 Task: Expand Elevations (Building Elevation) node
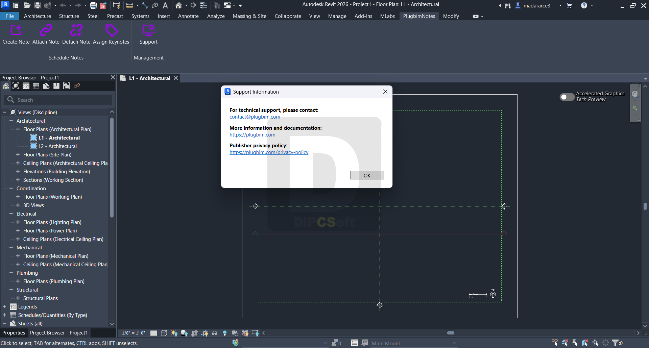18,171
